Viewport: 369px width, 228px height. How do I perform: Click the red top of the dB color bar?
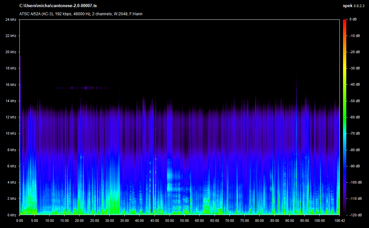(345, 21)
